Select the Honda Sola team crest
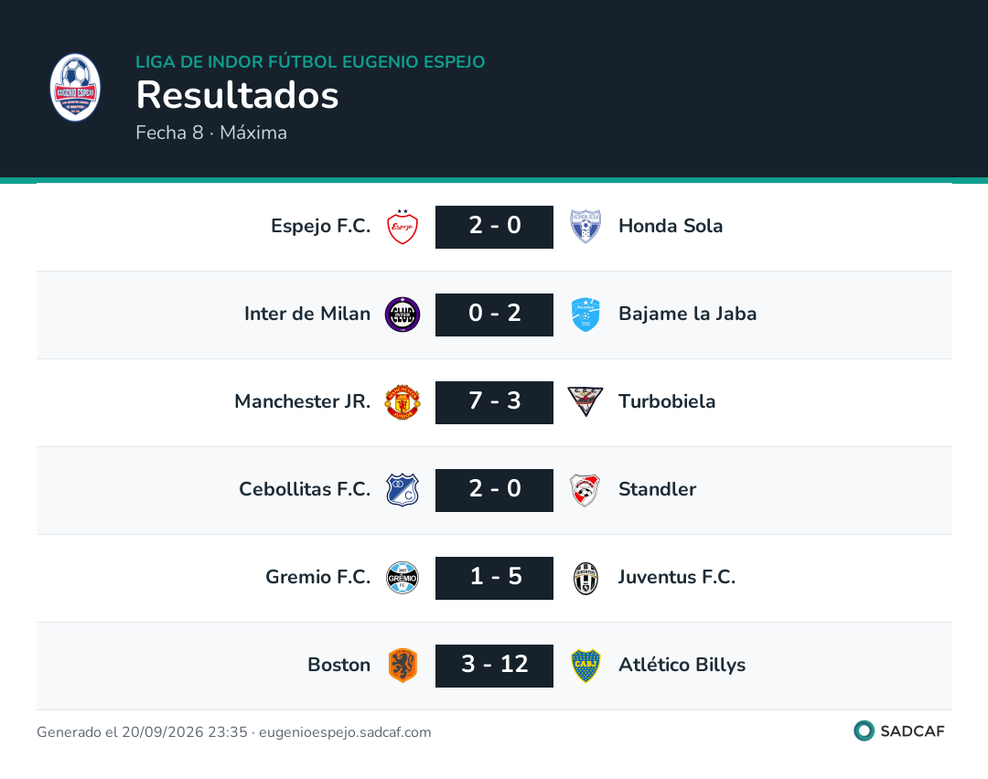Screen dimensions: 988x779 585,227
